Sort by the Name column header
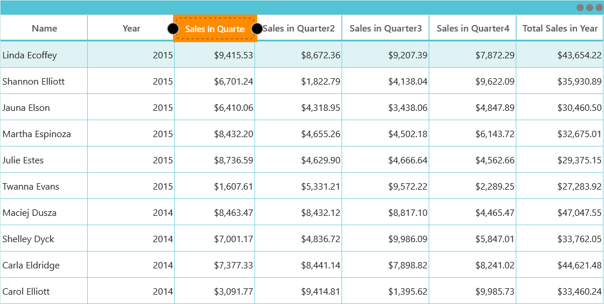This screenshot has width=604, height=304. point(44,28)
